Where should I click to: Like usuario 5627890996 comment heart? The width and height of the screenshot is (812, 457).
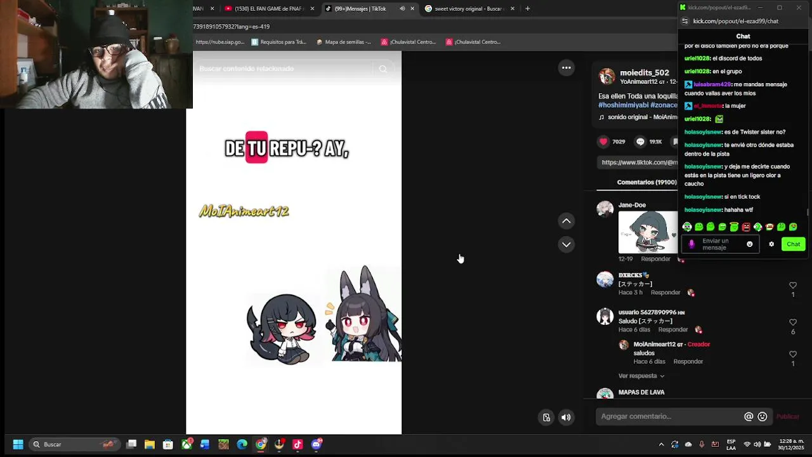pyautogui.click(x=792, y=322)
